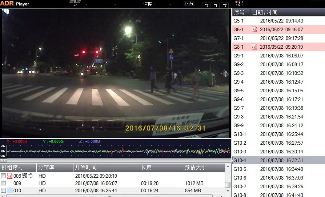325x197 pixels.
Task: Select recording G7-1 at 09:17:28
Action: (x=278, y=38)
